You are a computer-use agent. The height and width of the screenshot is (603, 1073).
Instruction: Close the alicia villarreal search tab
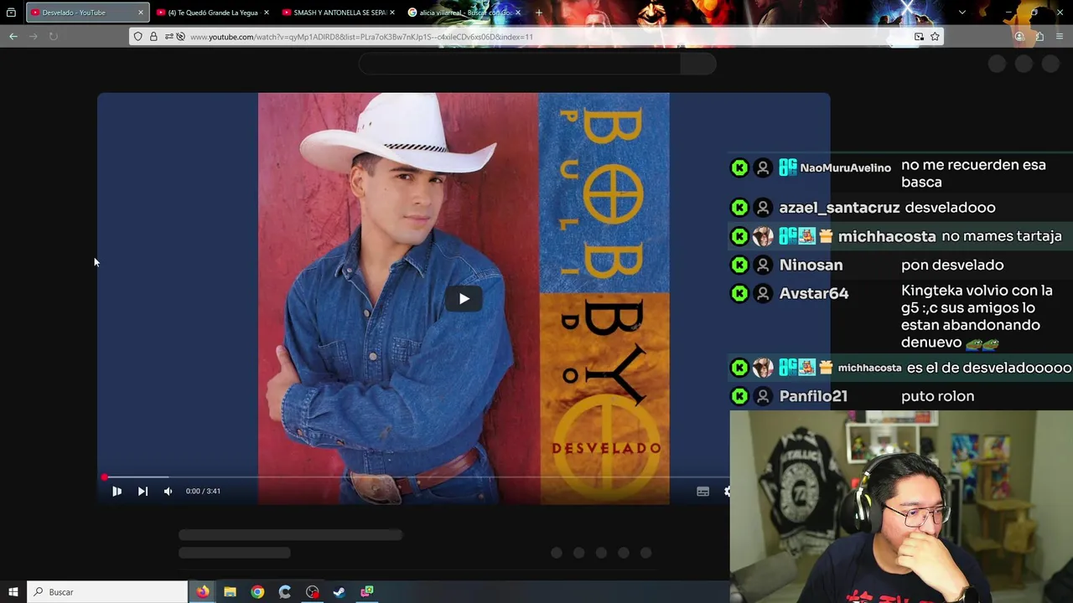point(517,13)
